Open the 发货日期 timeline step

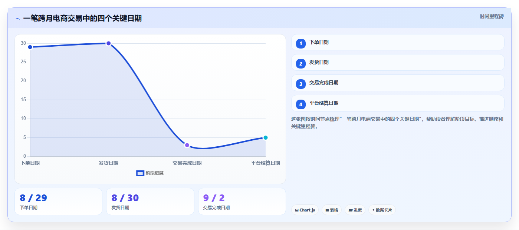tap(398, 62)
